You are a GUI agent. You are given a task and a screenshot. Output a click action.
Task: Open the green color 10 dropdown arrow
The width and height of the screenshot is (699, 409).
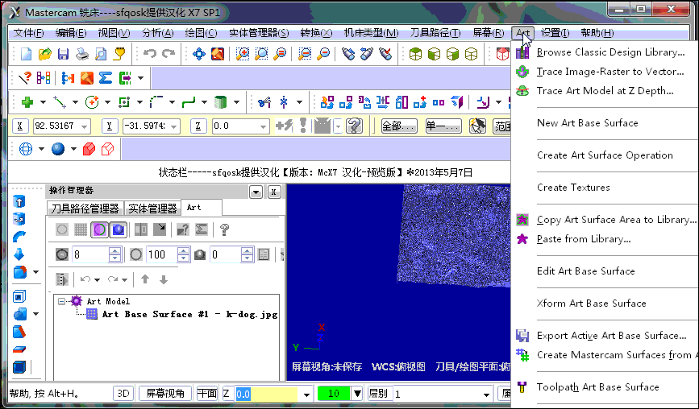pyautogui.click(x=357, y=394)
